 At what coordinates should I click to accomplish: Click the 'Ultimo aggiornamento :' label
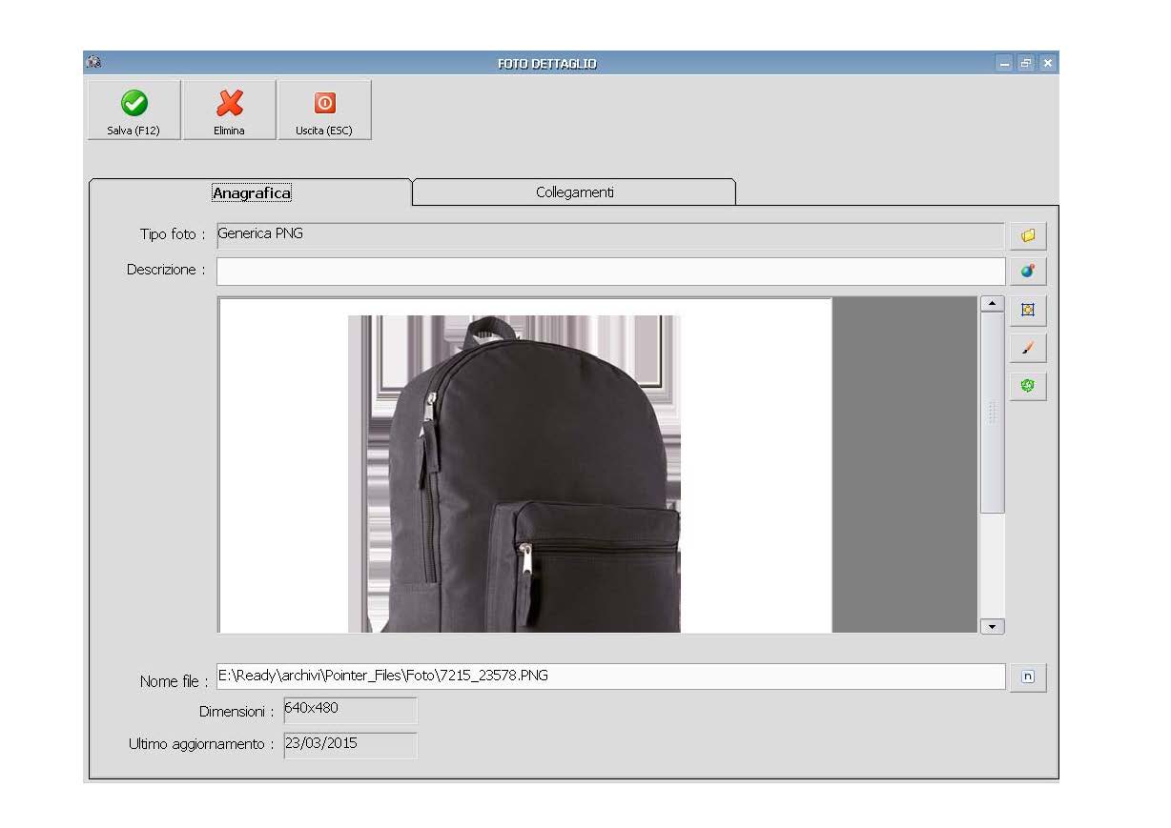(x=201, y=744)
